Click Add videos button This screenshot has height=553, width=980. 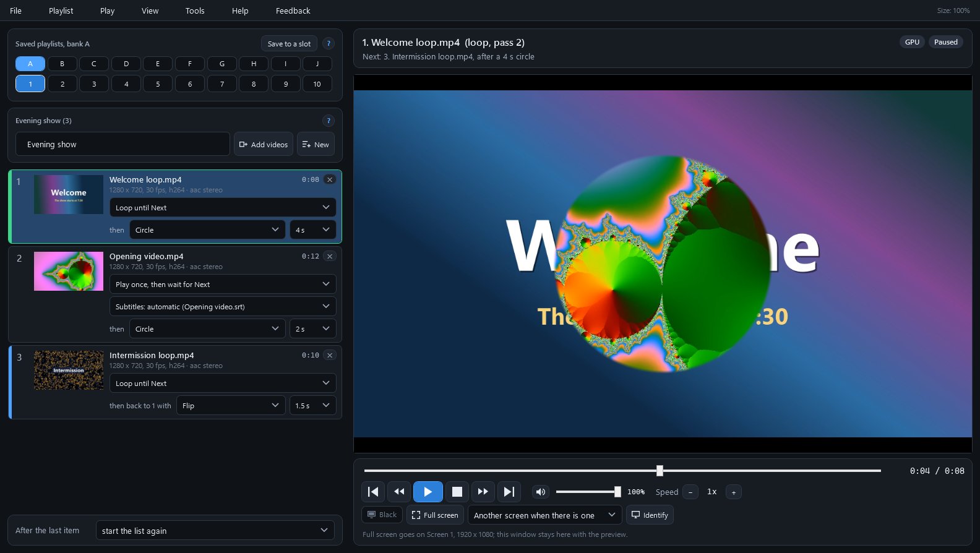tap(264, 144)
